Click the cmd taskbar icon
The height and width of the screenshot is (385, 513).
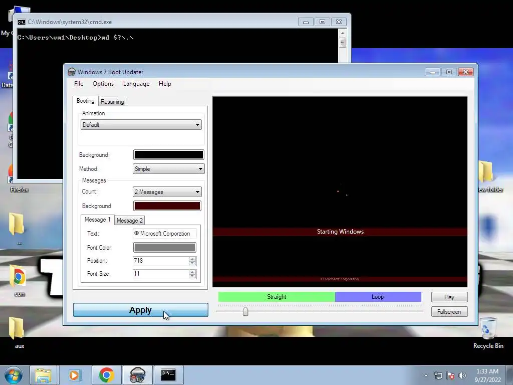[x=168, y=375]
